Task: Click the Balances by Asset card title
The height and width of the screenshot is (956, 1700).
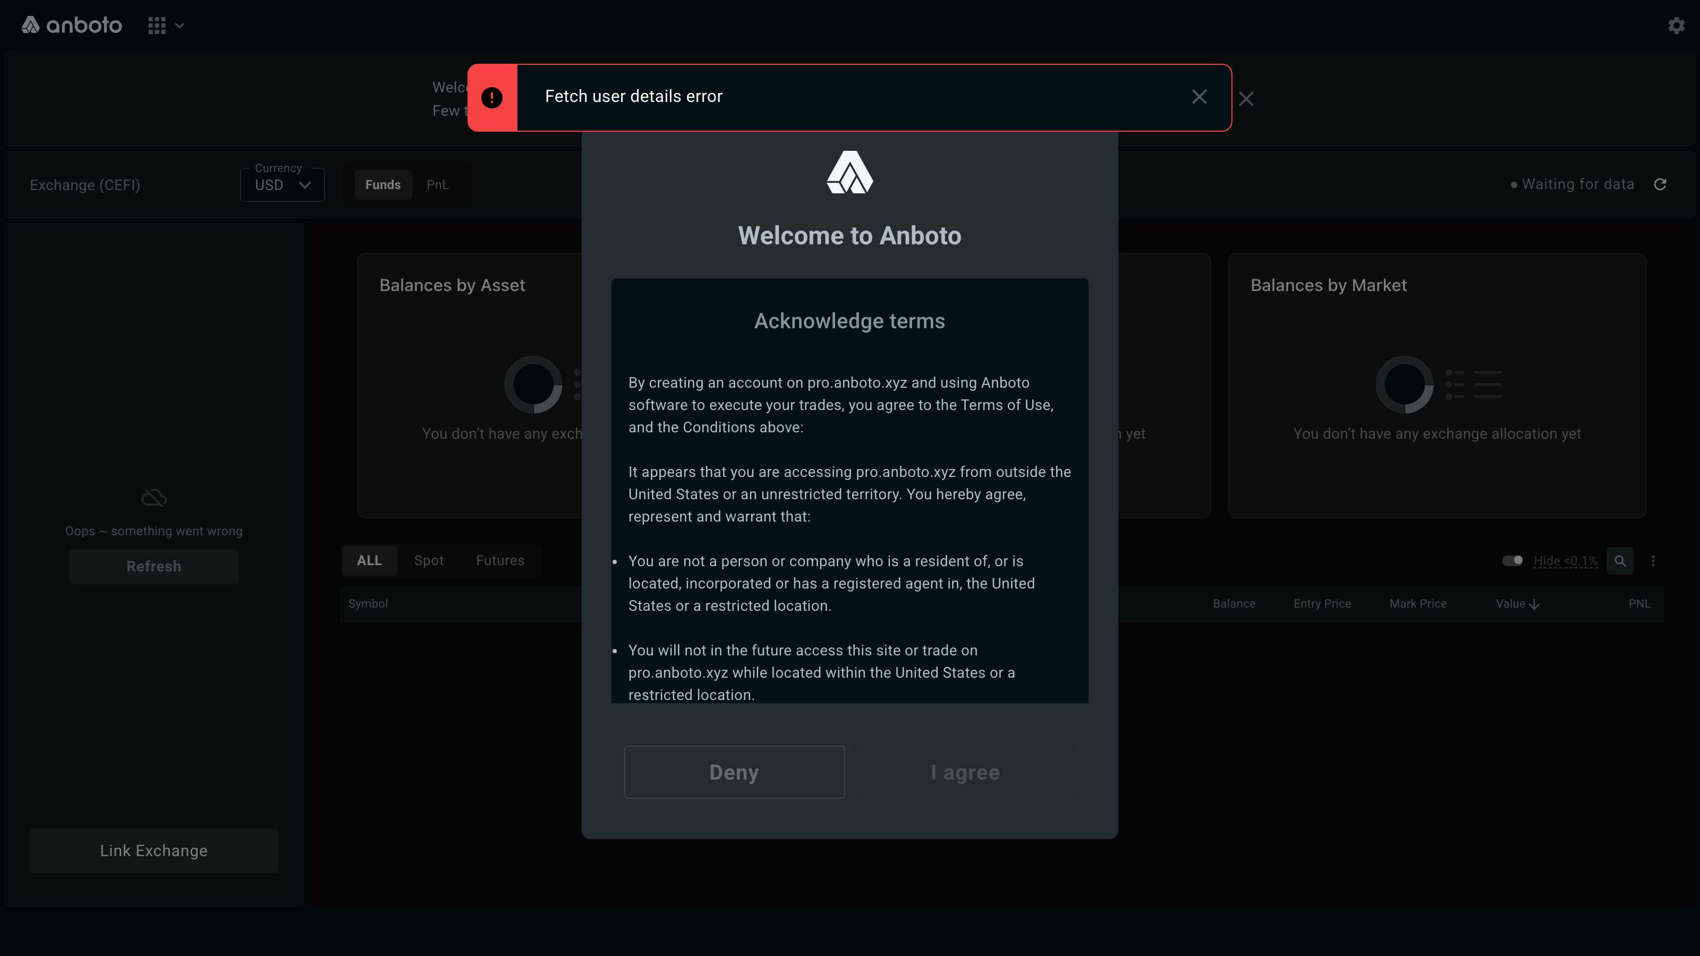Action: 452,285
